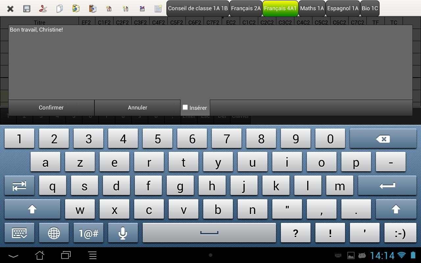Image resolution: width=421 pixels, height=263 pixels.
Task: Save with the floppy disk icon
Action: (27, 9)
